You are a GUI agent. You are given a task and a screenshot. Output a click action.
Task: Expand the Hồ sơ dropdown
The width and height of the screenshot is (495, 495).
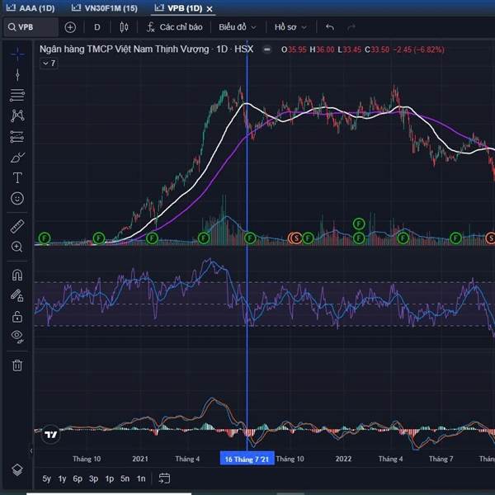point(290,27)
